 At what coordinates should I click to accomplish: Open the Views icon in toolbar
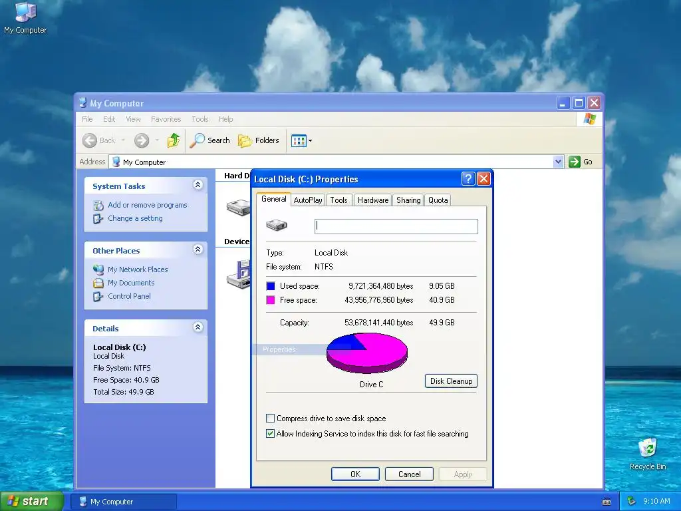point(299,141)
